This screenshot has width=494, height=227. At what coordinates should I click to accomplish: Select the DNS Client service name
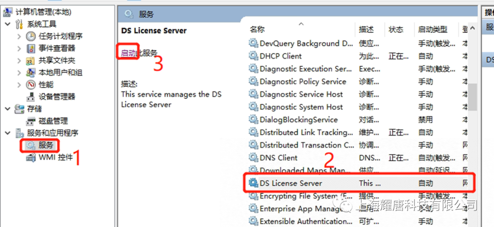tap(279, 158)
